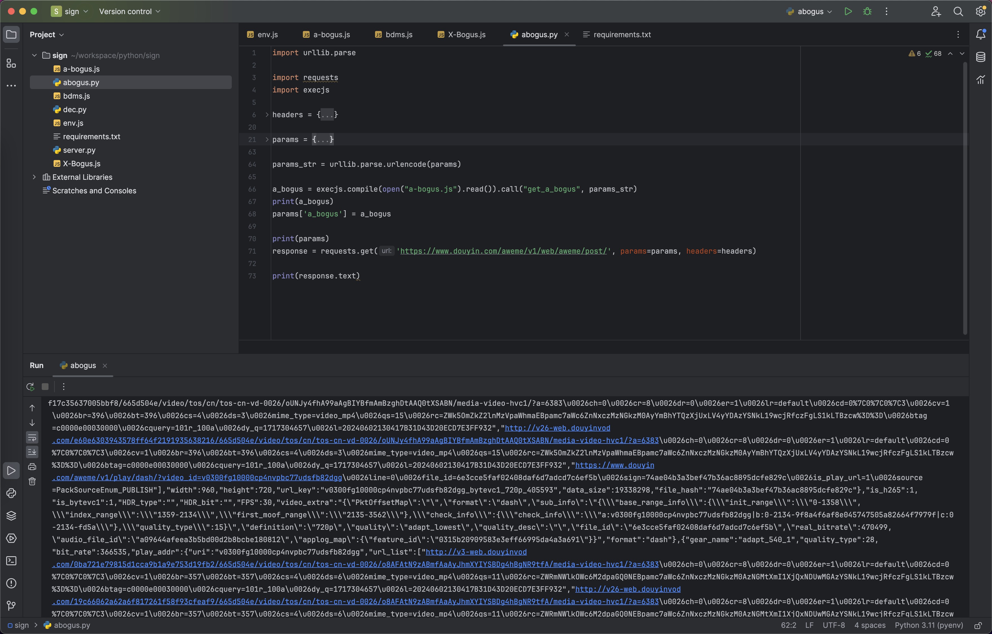Viewport: 992px width, 634px height.
Task: Open Notifications bell icon
Action: point(981,35)
